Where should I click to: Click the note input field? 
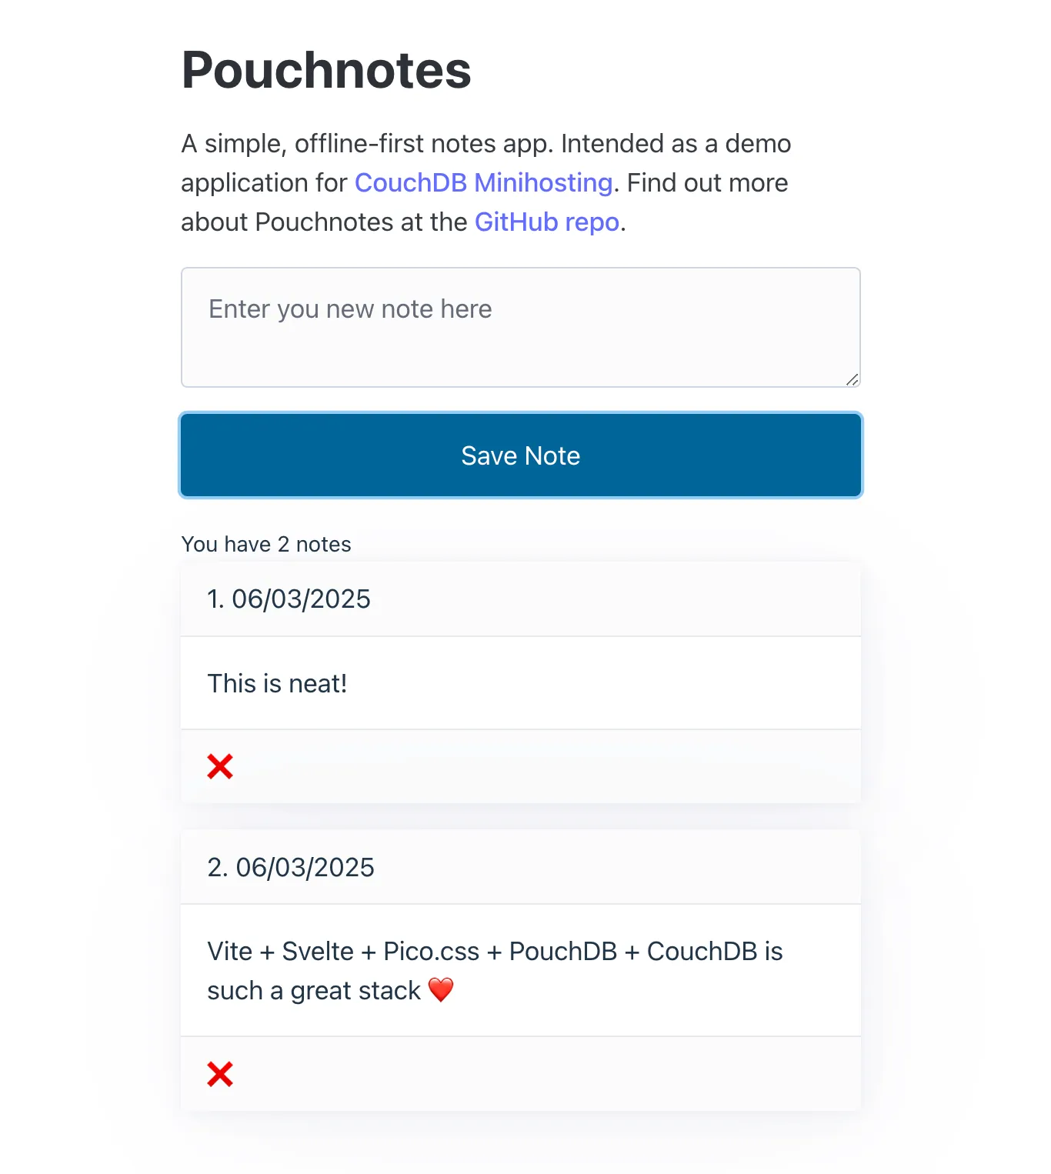point(520,327)
